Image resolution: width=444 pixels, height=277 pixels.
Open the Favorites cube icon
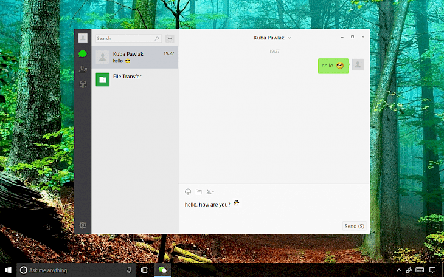[x=83, y=84]
